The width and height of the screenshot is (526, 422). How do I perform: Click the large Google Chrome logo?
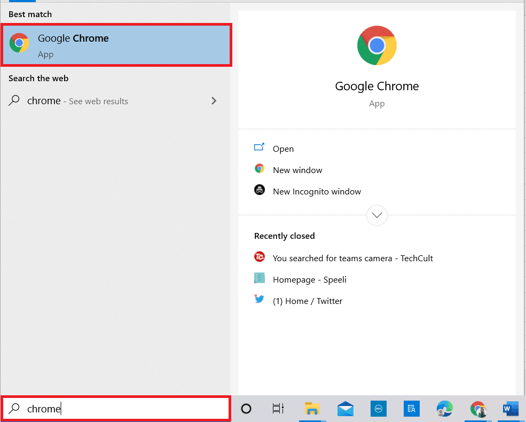pyautogui.click(x=376, y=45)
